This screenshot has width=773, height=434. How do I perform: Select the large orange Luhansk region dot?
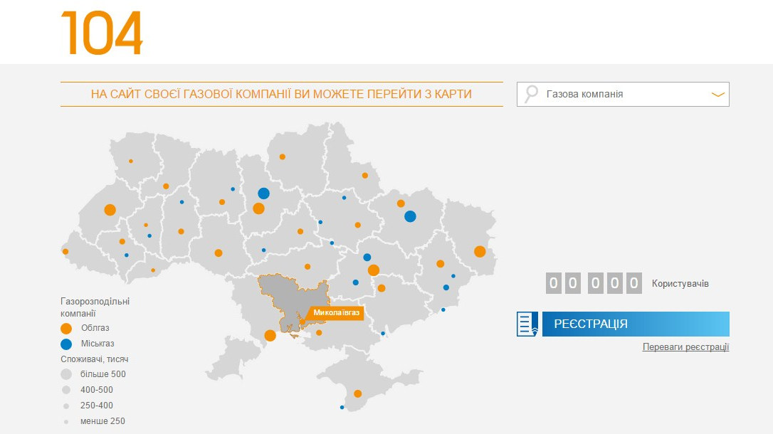click(480, 251)
